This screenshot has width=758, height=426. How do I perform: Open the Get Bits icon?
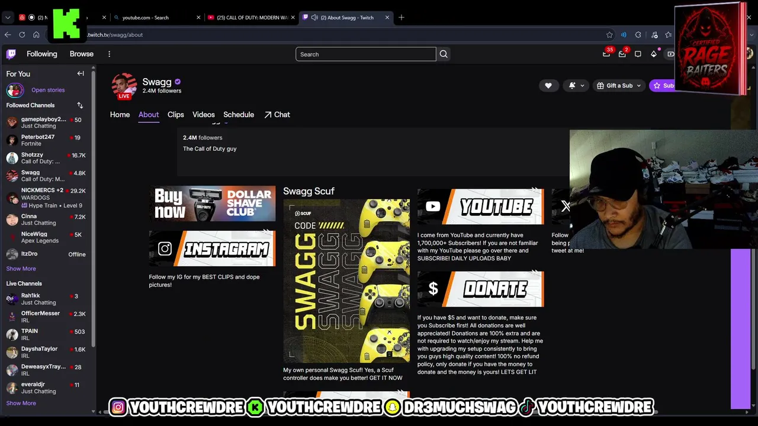[x=654, y=54]
